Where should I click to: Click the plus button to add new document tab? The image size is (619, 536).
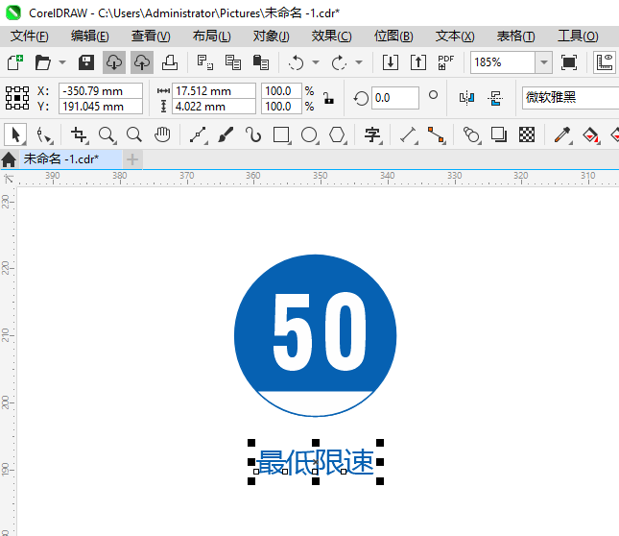click(x=132, y=158)
